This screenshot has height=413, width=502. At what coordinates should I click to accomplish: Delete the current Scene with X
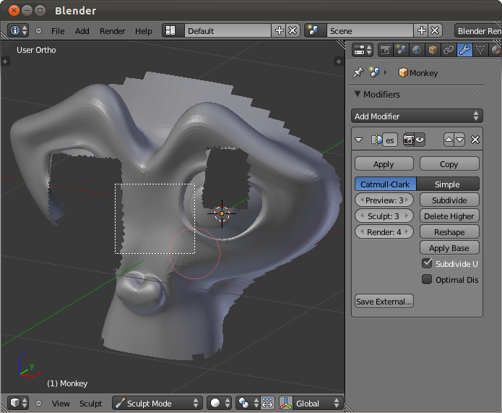coord(435,31)
